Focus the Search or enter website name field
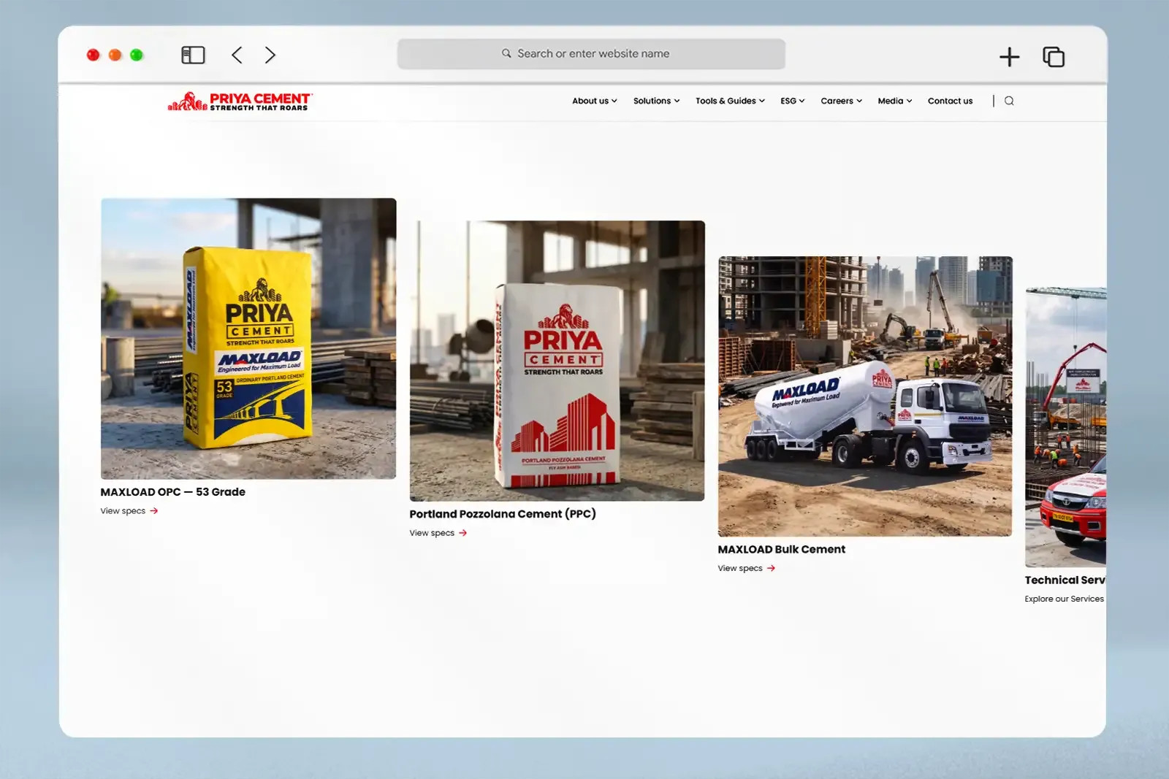This screenshot has width=1169, height=779. (x=591, y=54)
